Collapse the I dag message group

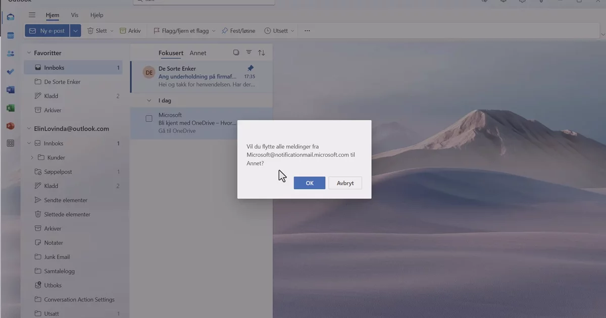pyautogui.click(x=149, y=100)
